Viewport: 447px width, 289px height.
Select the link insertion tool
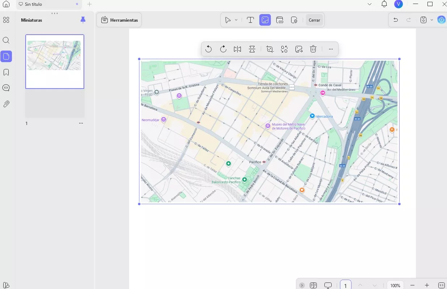[280, 20]
